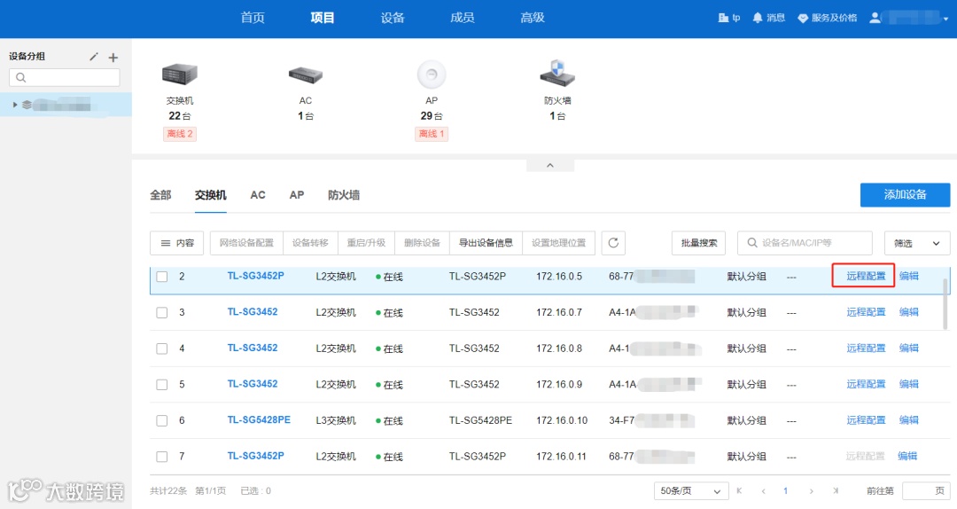Open the content column selector button

(x=177, y=243)
